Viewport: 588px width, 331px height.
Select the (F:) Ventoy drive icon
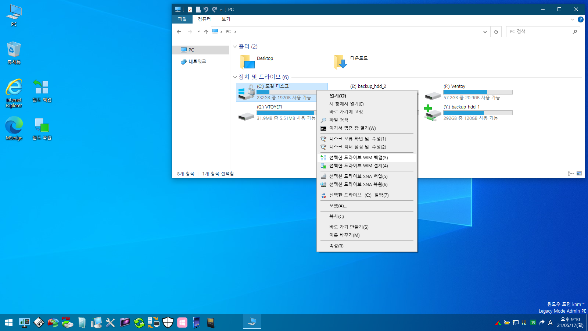[433, 96]
